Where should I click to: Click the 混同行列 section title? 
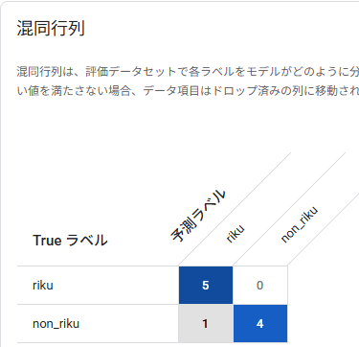pyautogui.click(x=51, y=28)
